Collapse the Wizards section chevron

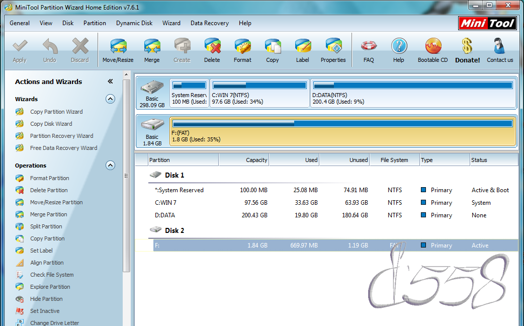point(110,99)
